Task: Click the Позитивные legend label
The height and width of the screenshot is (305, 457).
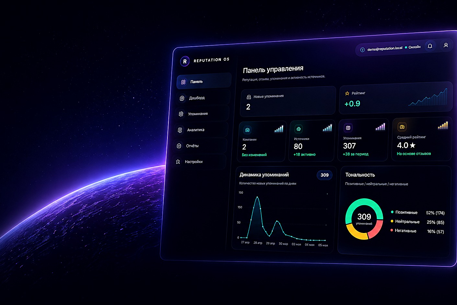Action: pos(406,212)
